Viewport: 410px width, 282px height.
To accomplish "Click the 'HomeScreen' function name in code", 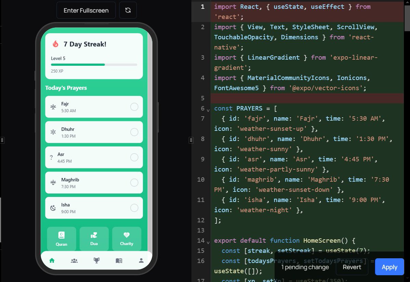I will tap(322, 240).
